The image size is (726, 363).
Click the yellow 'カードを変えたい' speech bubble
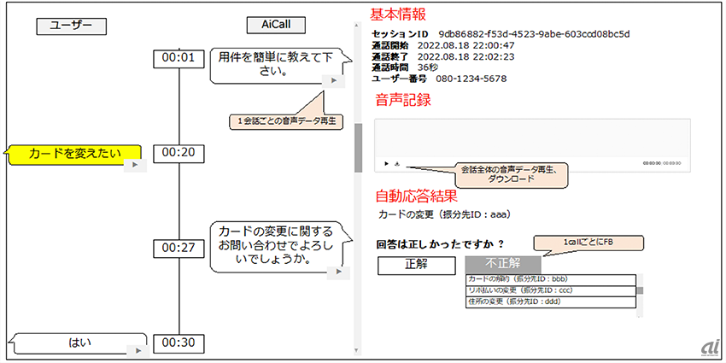73,155
